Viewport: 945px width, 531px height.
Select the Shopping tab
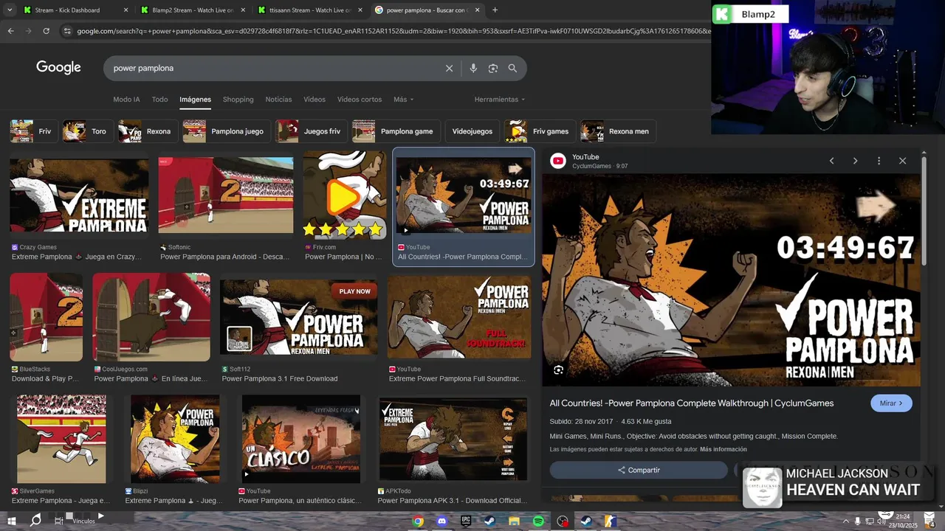238,100
